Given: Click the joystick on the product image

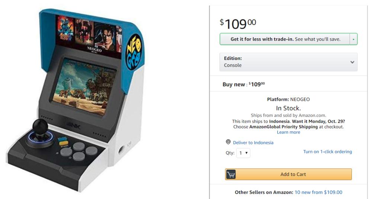Looking at the screenshot, I should click(x=40, y=133).
